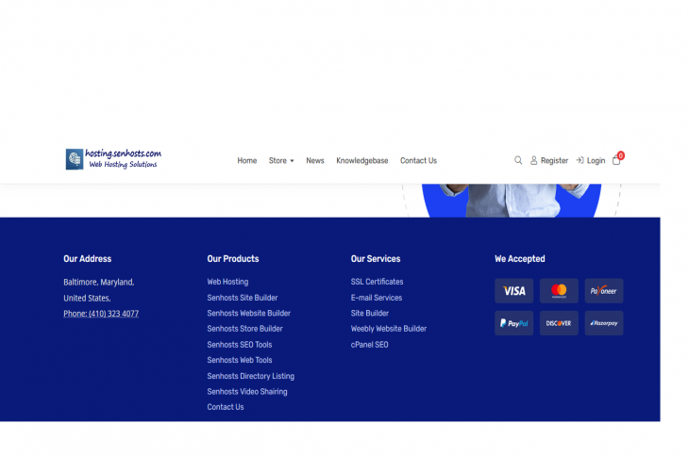689x456 pixels.
Task: Open the Web Hosting footer link
Action: [x=227, y=282]
